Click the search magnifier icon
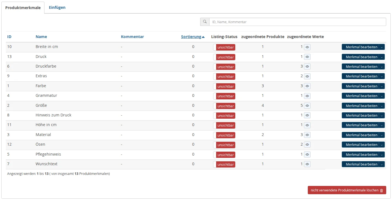Viewport: 392px width, 200px height. (205, 22)
